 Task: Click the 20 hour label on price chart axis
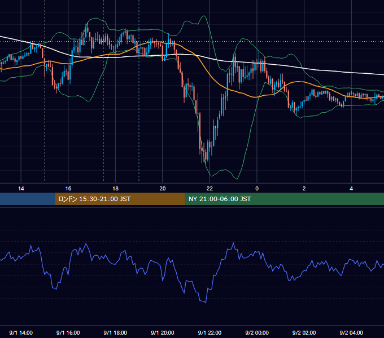tap(163, 189)
